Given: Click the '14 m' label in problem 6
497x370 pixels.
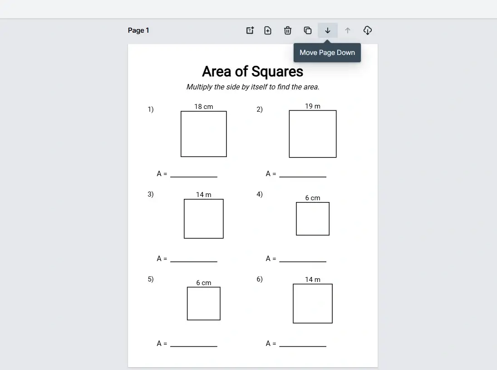Looking at the screenshot, I should pos(313,279).
